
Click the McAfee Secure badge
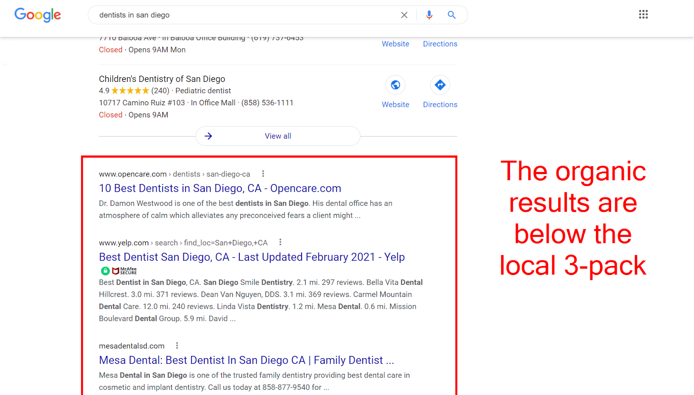point(119,271)
